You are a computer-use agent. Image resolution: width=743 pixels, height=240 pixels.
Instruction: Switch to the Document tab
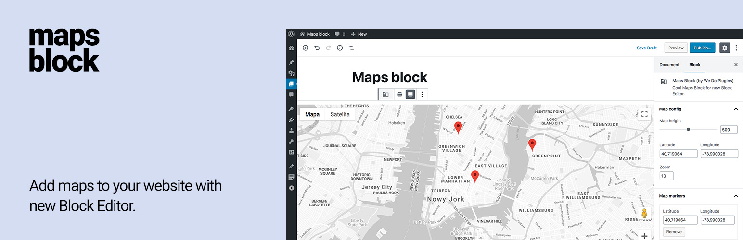pos(669,65)
